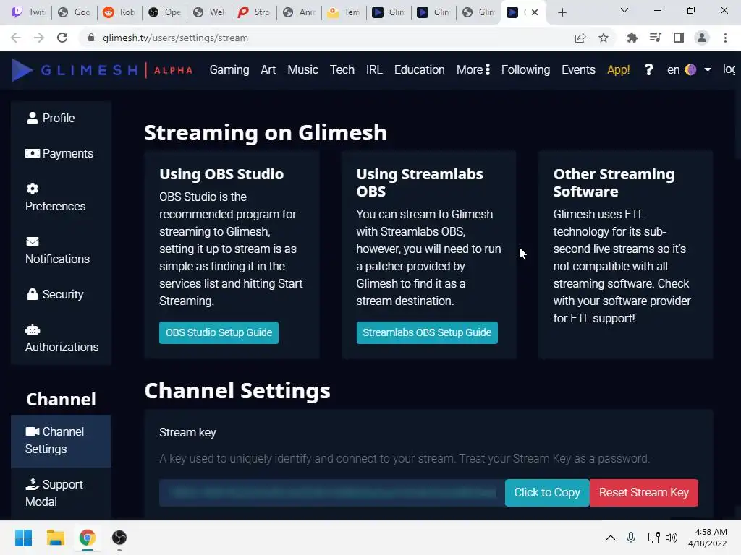Viewport: 741px width, 555px height.
Task: Open Security settings in sidebar
Action: tap(55, 294)
